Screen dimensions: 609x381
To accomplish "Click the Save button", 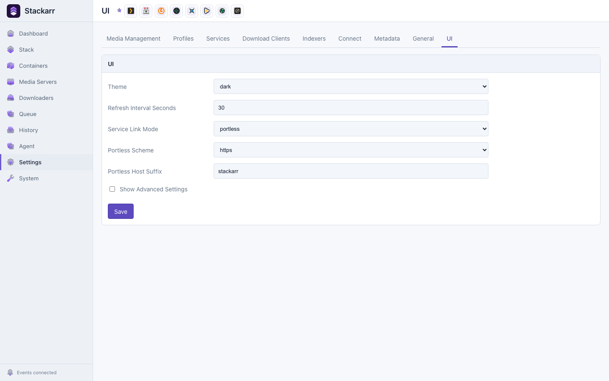I will [x=121, y=211].
